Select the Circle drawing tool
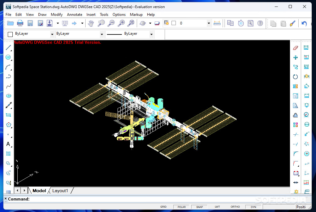Screen dimensions: 316x212 [8, 57]
